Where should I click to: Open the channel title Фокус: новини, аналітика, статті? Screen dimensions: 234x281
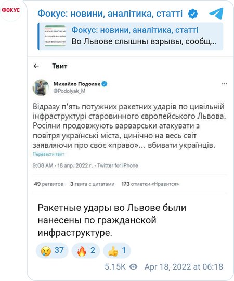point(110,14)
